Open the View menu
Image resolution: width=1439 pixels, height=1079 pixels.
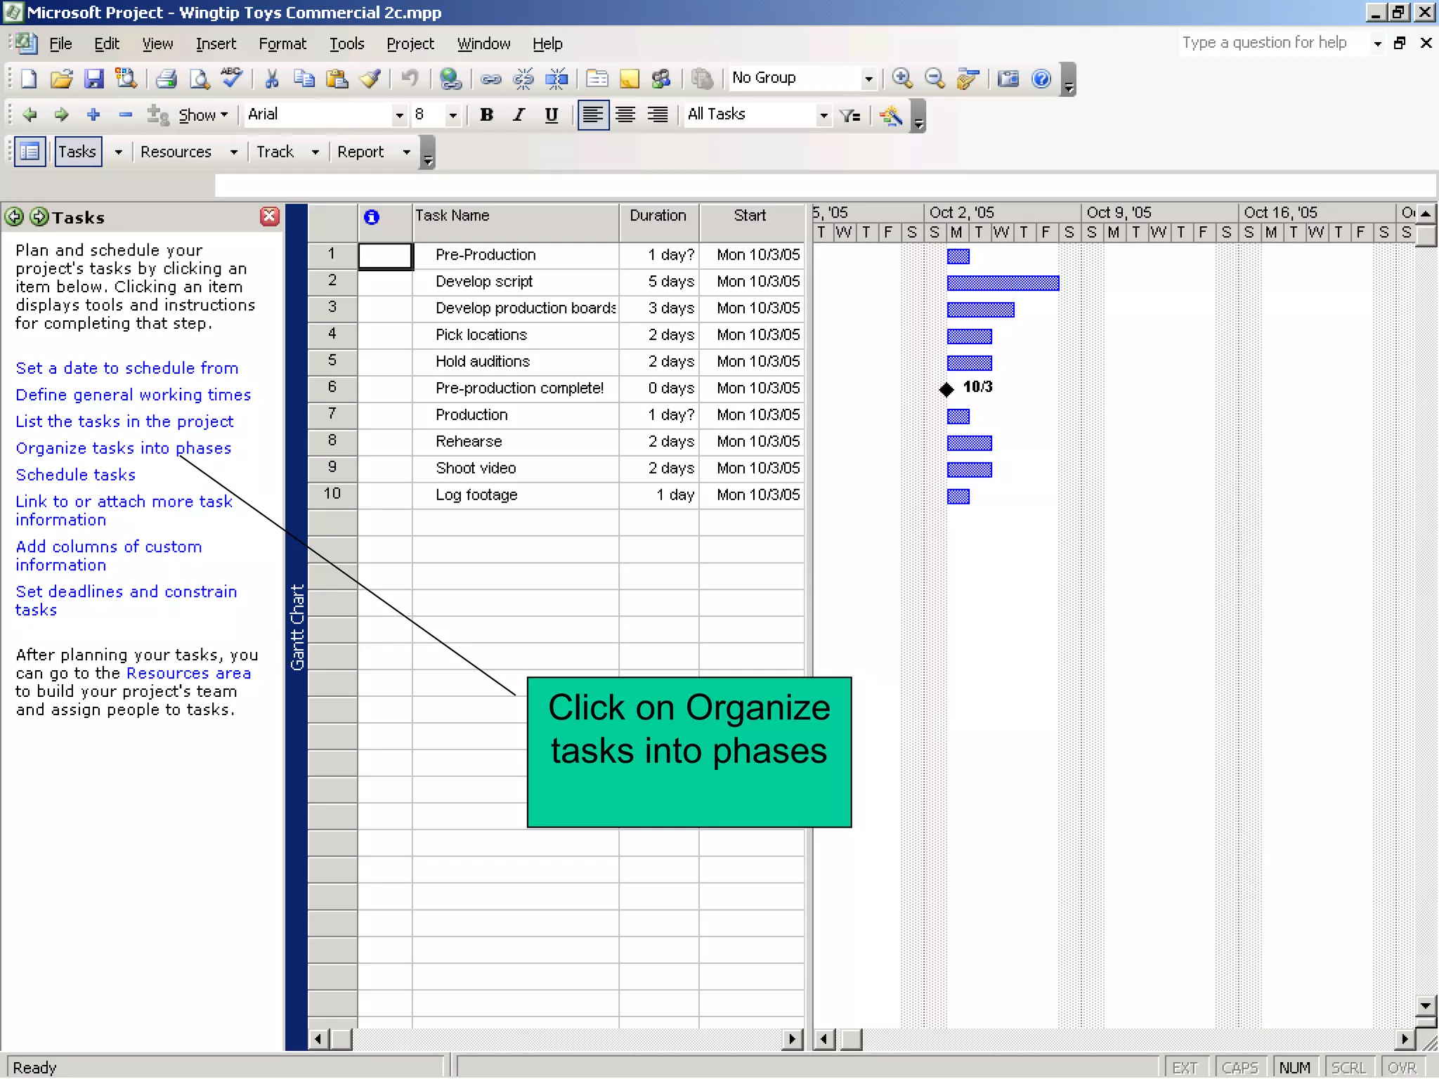[x=157, y=44]
